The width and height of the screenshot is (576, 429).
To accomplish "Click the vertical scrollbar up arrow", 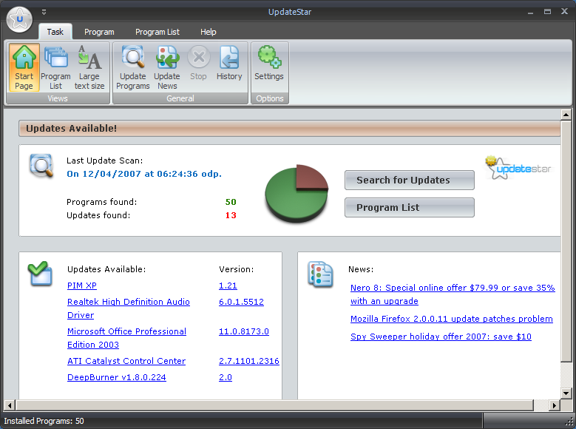I will [x=566, y=115].
